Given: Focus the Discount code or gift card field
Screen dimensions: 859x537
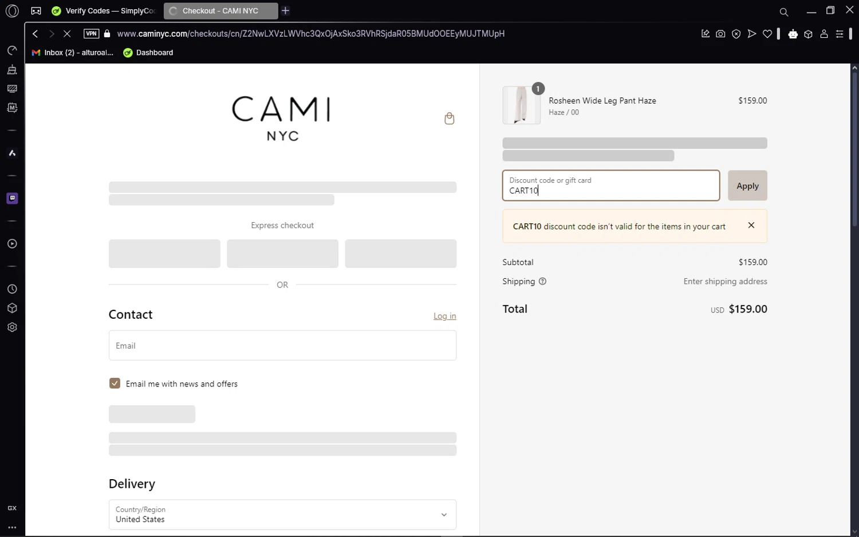Looking at the screenshot, I should (611, 185).
